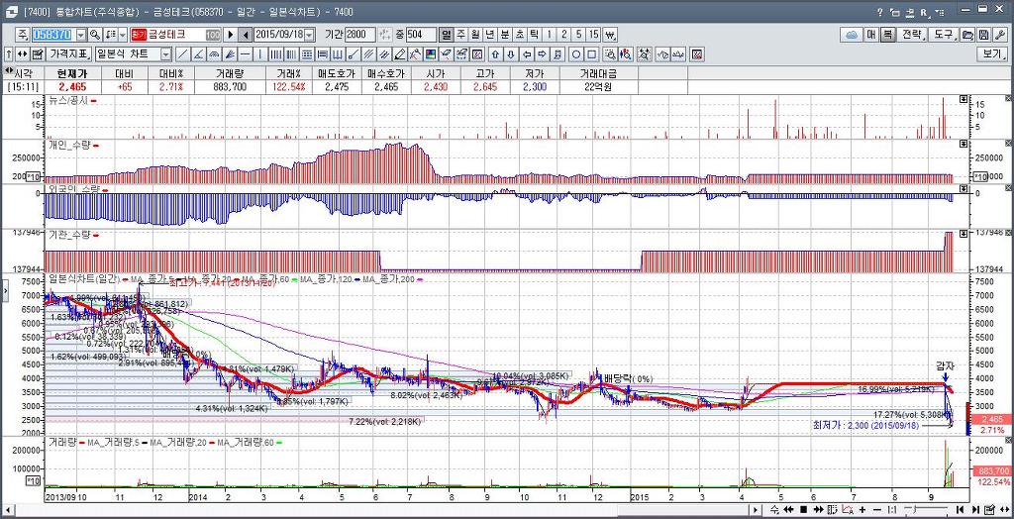Open the stock search magnifier icon

[x=95, y=35]
